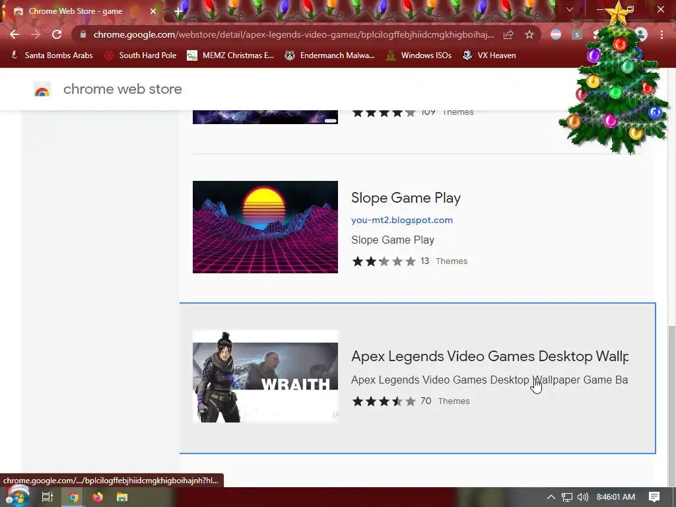Open the MEMZ Christmas E... bookmark
This screenshot has width=676, height=507.
click(230, 55)
